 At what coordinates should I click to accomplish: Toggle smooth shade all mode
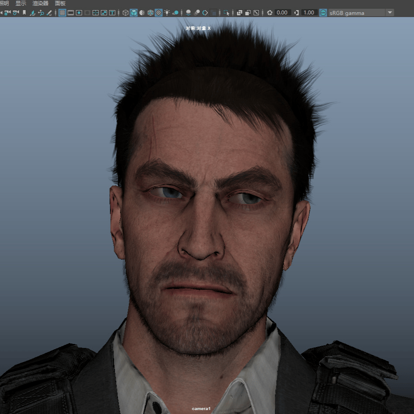(134, 13)
